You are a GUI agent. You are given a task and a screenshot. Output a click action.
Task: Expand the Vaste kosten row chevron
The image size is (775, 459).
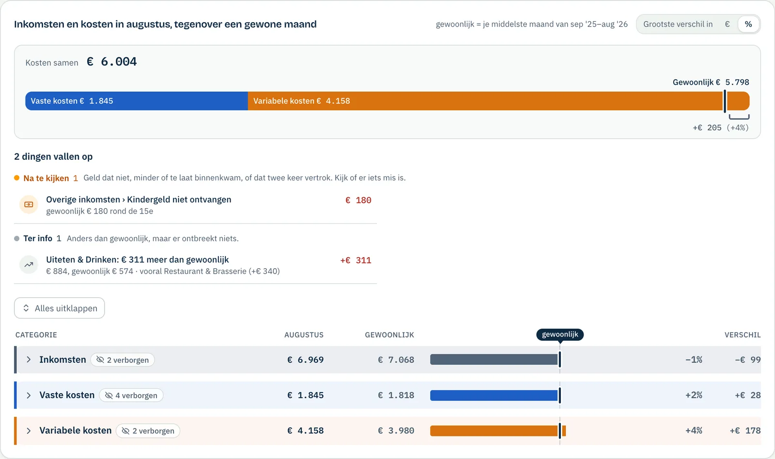tap(29, 396)
